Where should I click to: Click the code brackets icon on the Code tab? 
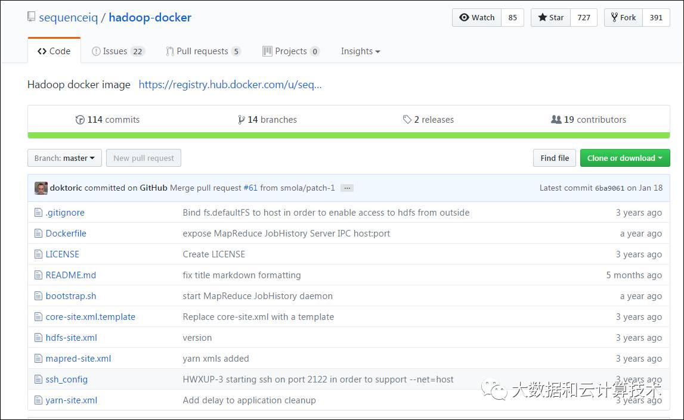tap(42, 51)
